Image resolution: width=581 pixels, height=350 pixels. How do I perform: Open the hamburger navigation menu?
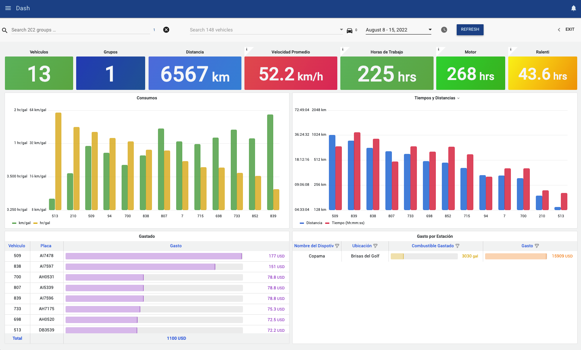tap(8, 8)
